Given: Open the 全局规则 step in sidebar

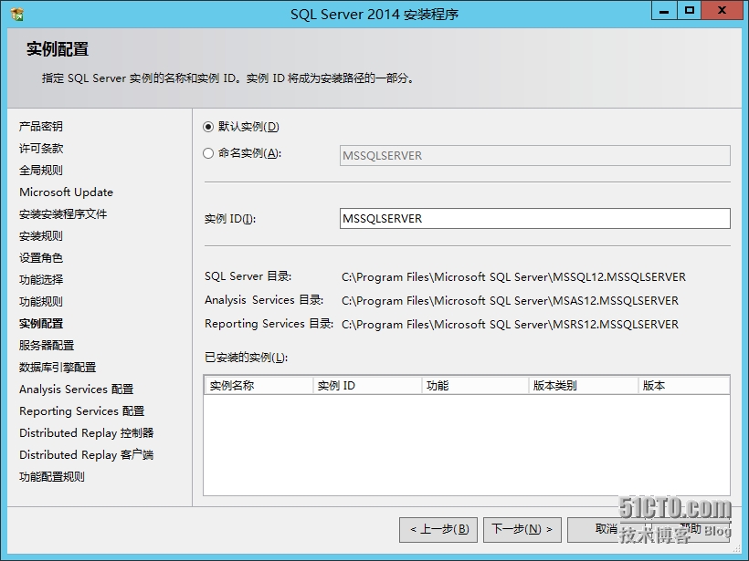Looking at the screenshot, I should pos(41,171).
